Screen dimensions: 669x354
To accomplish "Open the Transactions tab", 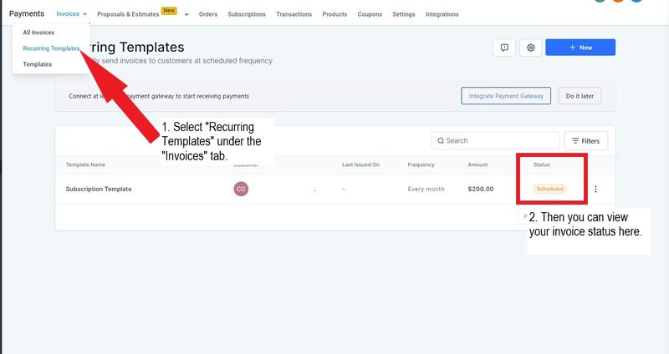I will point(294,14).
